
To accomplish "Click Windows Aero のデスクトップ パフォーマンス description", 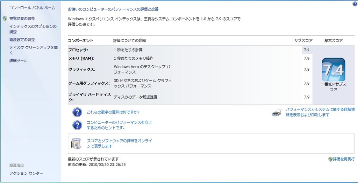I will tap(142, 69).
